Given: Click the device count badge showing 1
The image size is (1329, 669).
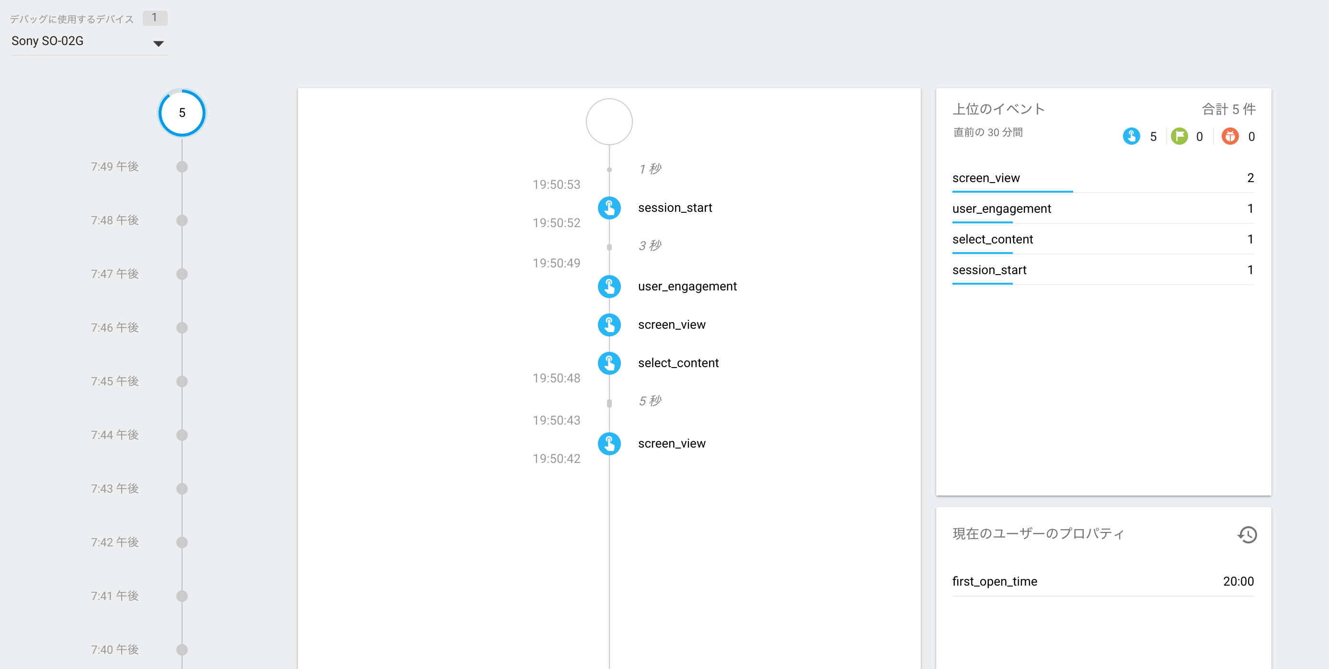Looking at the screenshot, I should coord(155,17).
